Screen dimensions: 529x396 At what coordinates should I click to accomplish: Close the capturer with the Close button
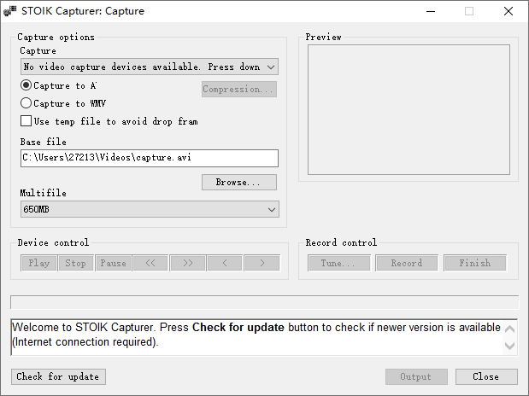(486, 376)
